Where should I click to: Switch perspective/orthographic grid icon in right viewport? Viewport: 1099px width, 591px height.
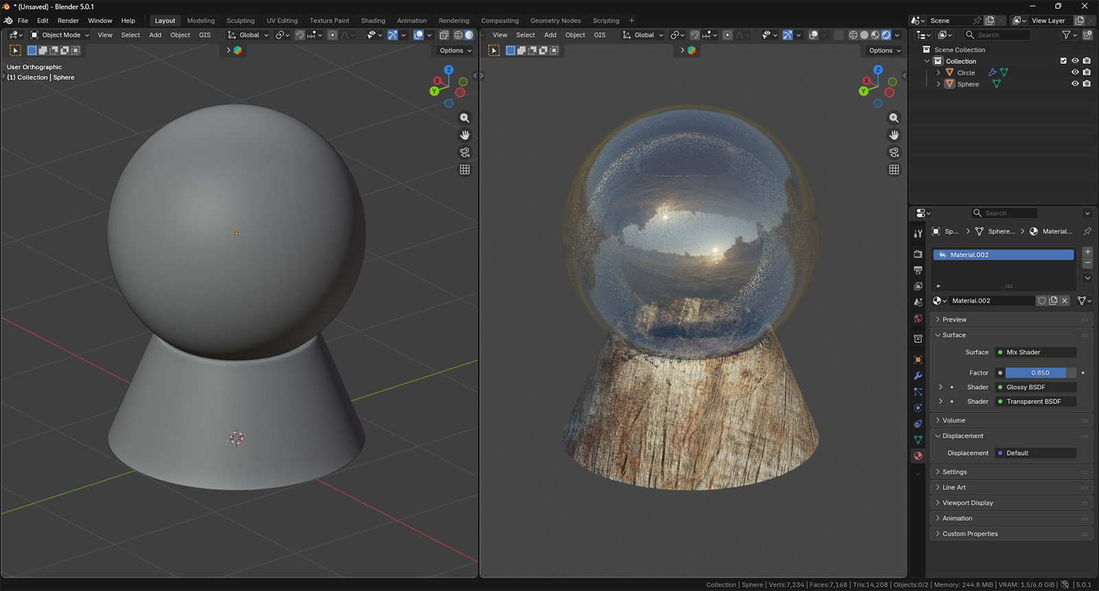(x=894, y=170)
